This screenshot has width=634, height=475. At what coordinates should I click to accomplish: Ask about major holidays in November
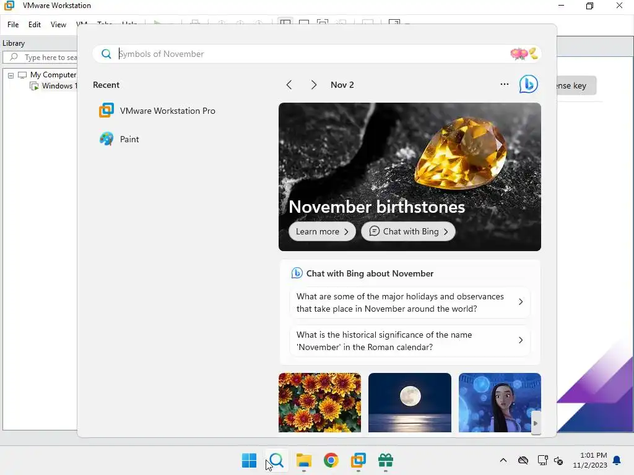[x=410, y=302]
